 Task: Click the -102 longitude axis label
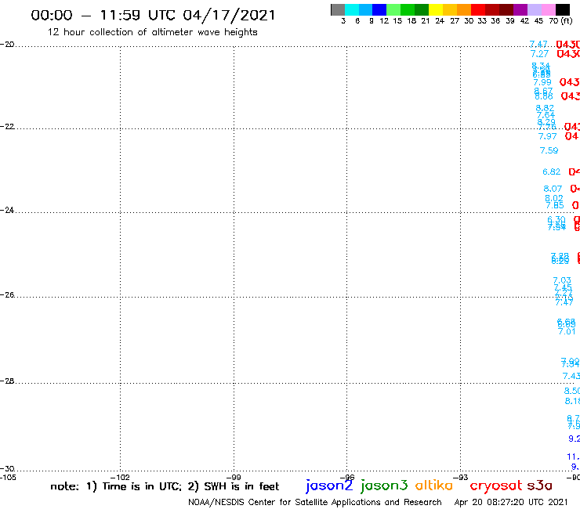[120, 477]
